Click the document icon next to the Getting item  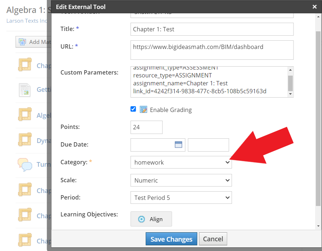25,89
